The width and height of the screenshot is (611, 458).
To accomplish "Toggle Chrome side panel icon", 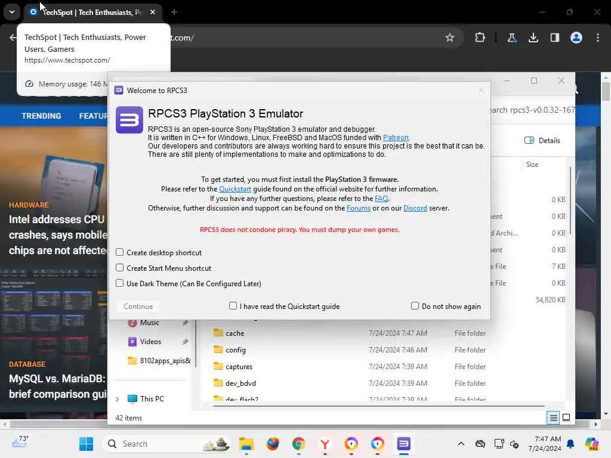I will click(x=554, y=38).
